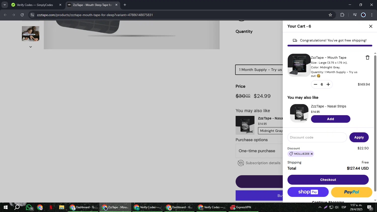377x212 pixels.
Task: Open Nasal Strips thumbnail in cart
Action: point(299,113)
